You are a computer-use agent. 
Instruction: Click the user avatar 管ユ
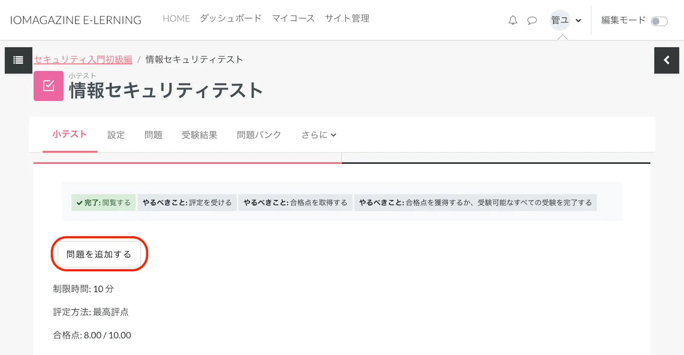[560, 20]
